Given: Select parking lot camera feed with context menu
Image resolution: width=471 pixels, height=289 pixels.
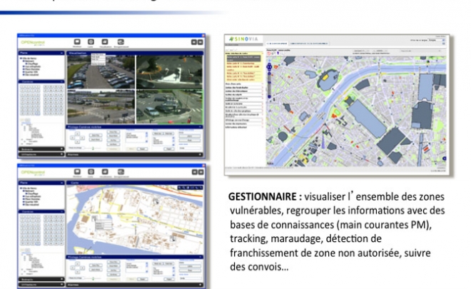Looking at the screenshot, I should [x=101, y=72].
